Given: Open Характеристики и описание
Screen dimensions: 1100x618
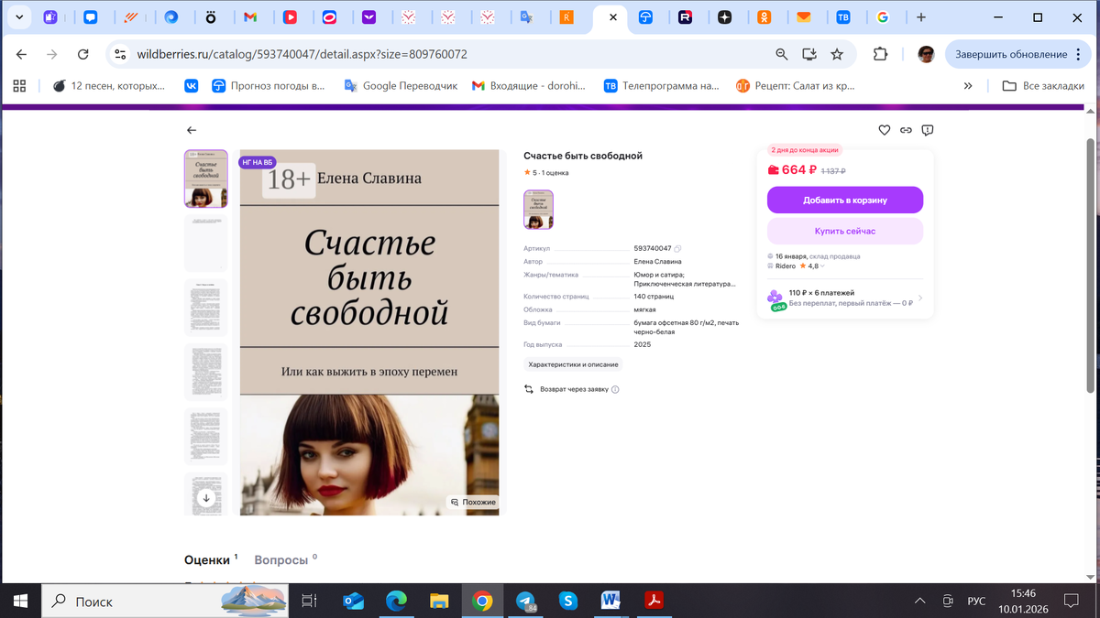Looking at the screenshot, I should click(x=572, y=363).
